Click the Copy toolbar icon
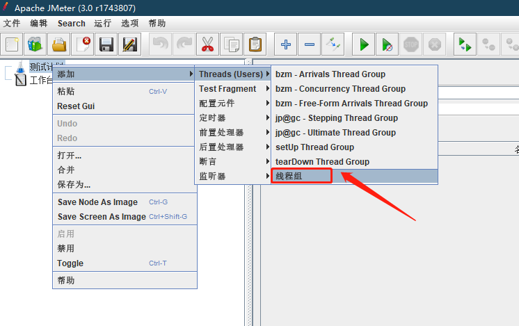 (x=232, y=44)
